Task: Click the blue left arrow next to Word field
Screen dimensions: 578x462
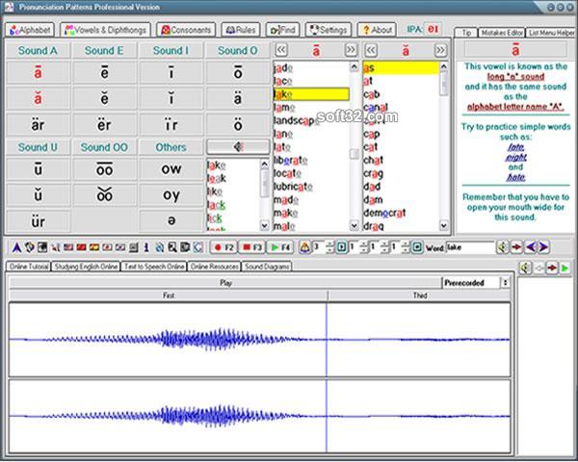Action: [x=531, y=247]
